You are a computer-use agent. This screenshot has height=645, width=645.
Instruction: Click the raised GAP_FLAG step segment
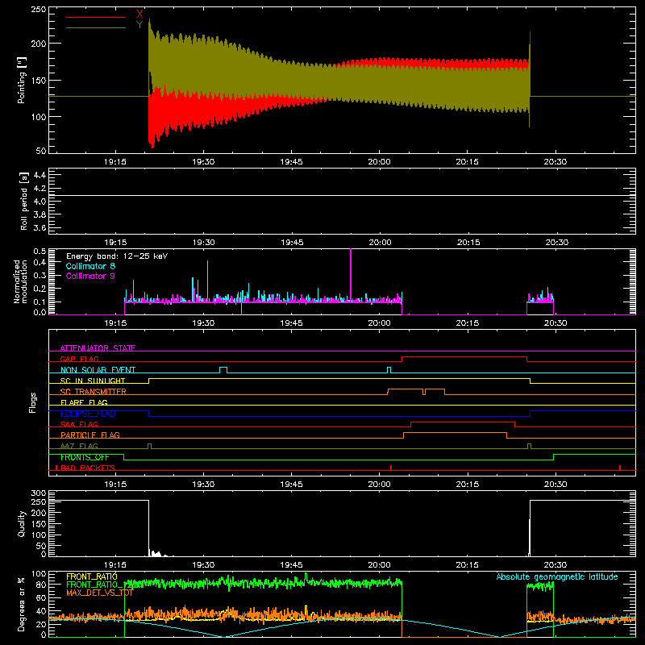point(464,356)
